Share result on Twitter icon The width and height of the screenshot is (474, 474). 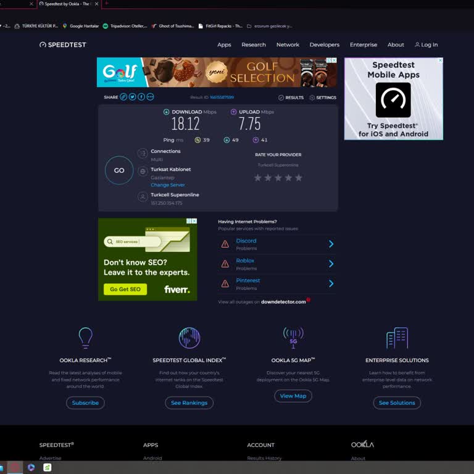[133, 97]
